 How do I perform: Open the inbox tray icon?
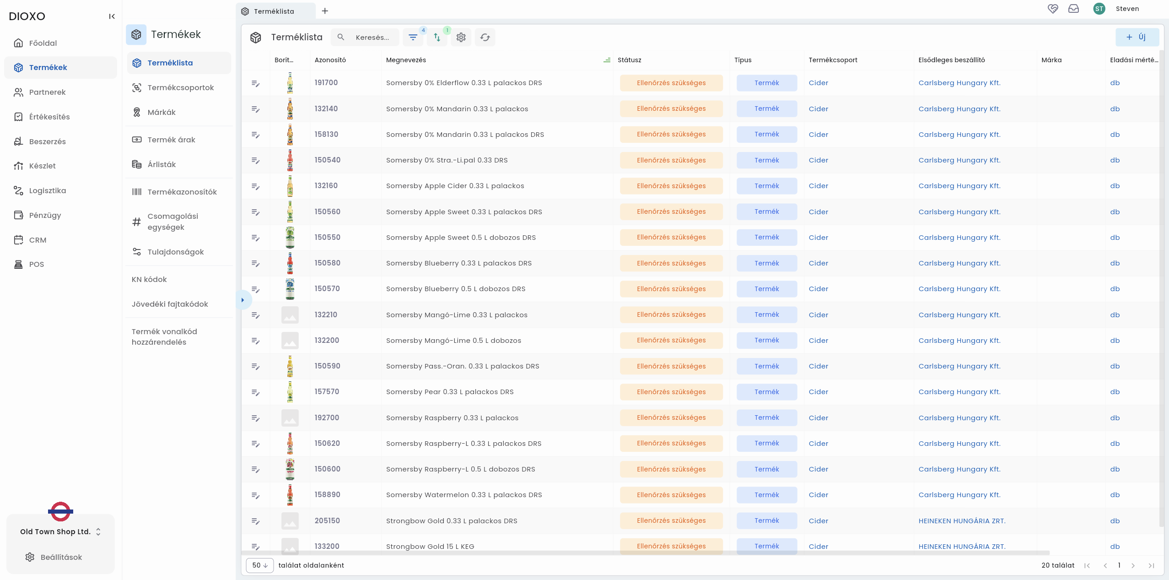(x=1073, y=9)
